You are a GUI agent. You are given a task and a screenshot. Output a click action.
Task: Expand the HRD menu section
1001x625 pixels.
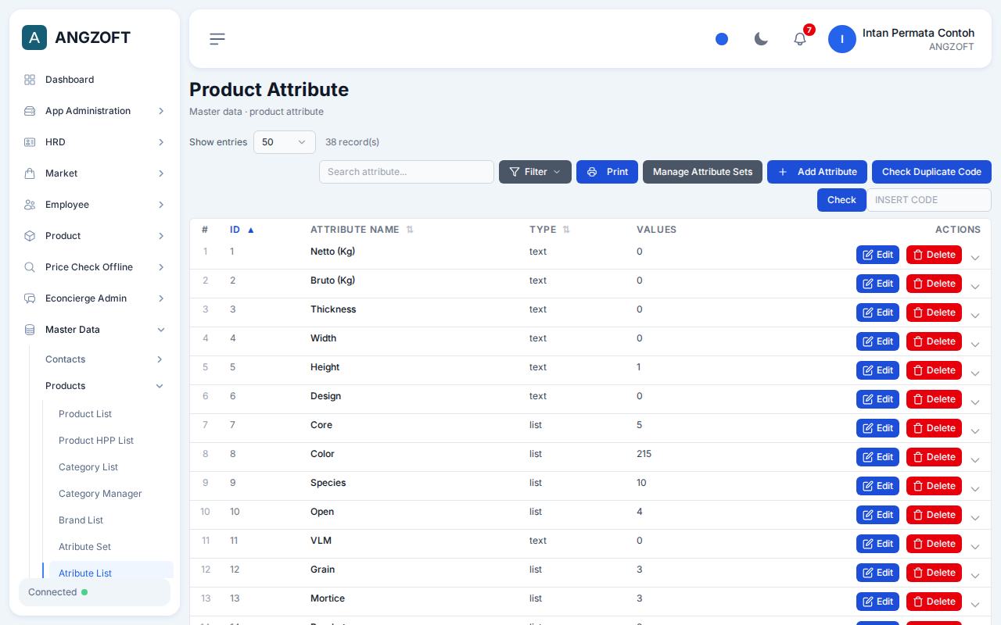(95, 142)
